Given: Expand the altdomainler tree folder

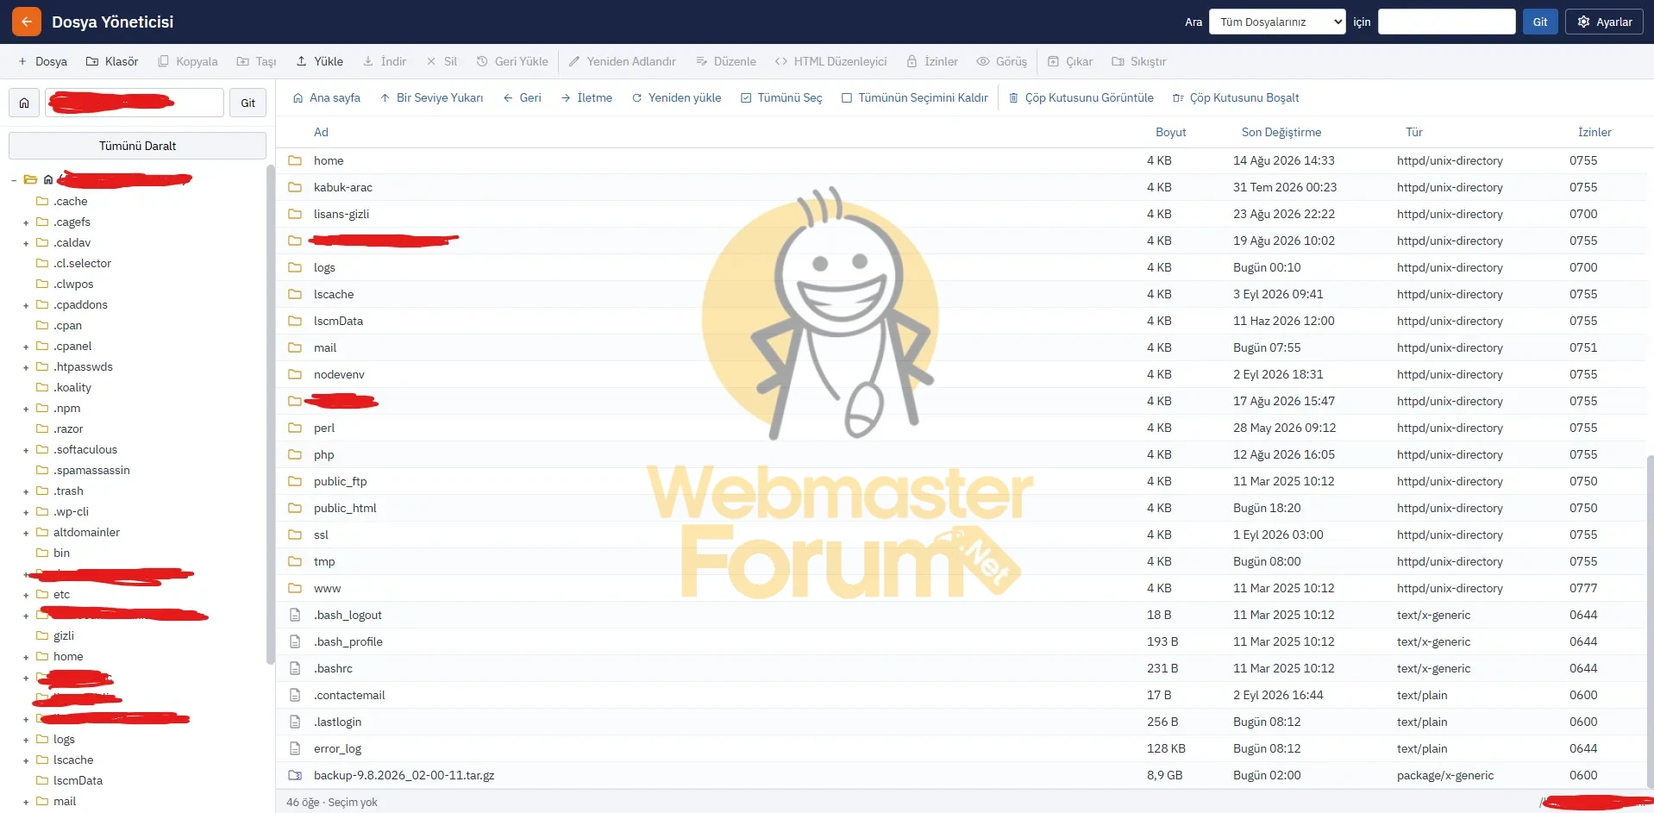Looking at the screenshot, I should 26,533.
